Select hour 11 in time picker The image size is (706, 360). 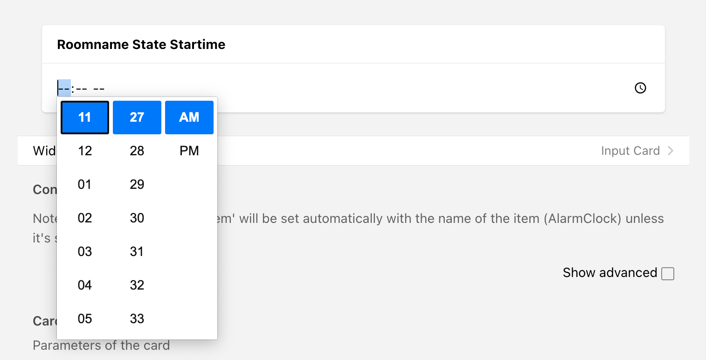85,117
